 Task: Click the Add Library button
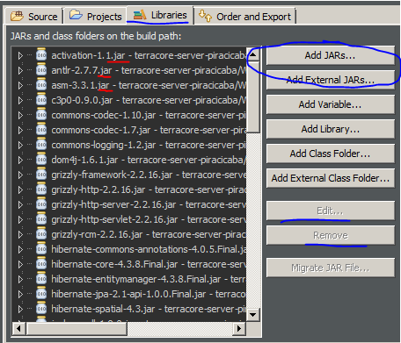[331, 129]
